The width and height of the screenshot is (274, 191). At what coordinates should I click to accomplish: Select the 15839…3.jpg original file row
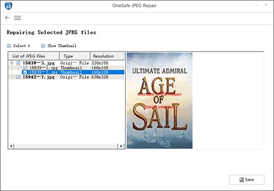coord(66,63)
